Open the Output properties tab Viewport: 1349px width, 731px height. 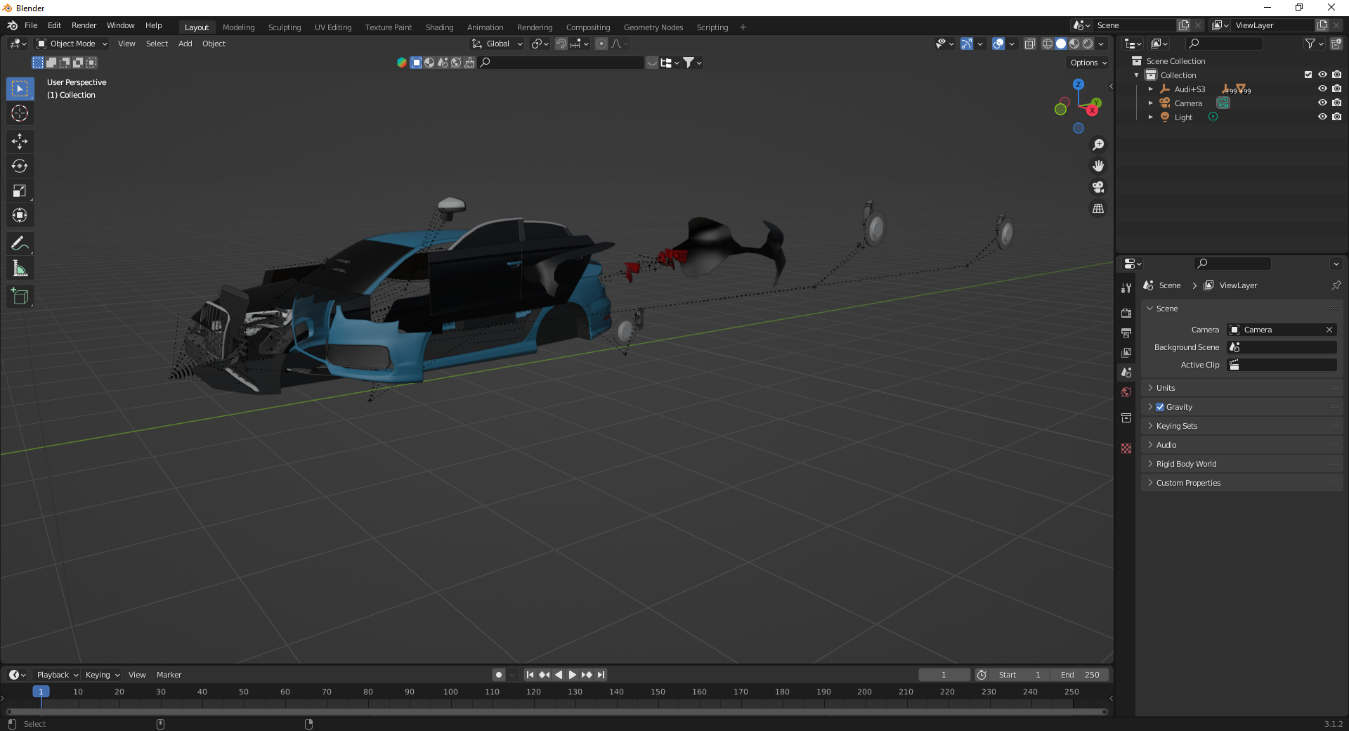pos(1126,332)
